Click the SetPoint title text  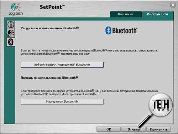click(52, 7)
